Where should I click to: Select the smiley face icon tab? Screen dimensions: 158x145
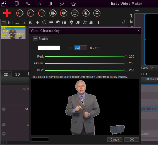[x=44, y=22]
